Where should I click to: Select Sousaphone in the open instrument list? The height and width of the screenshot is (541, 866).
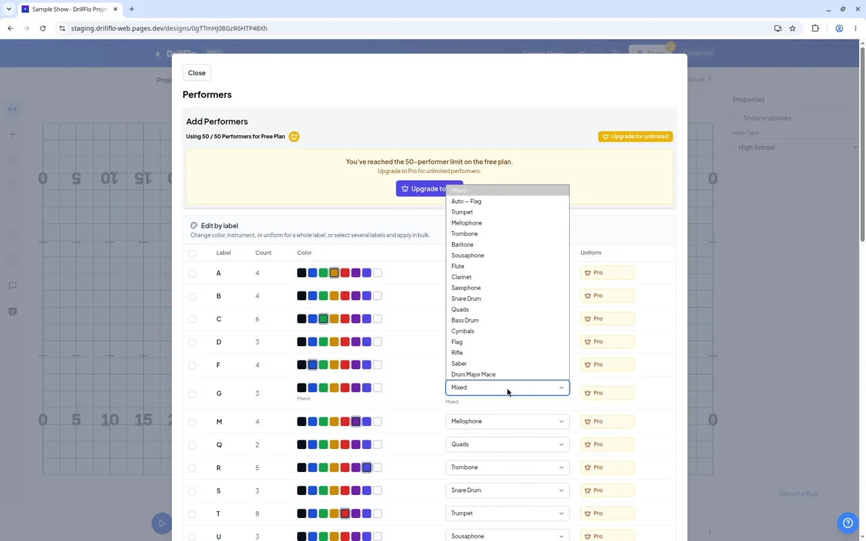tap(507, 256)
